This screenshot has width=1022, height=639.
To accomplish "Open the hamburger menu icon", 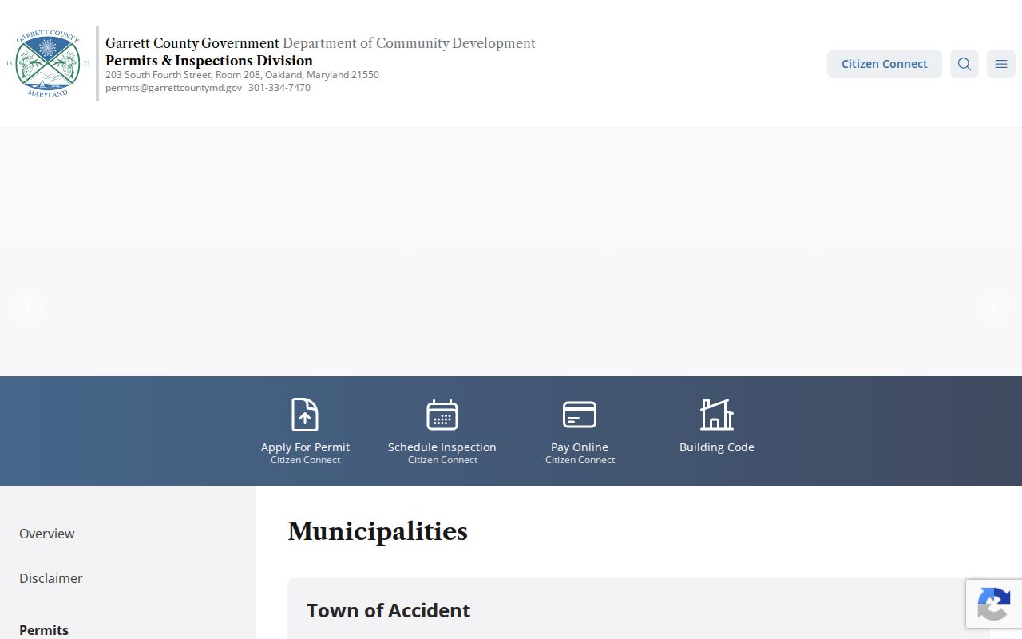I will pos(1001,64).
